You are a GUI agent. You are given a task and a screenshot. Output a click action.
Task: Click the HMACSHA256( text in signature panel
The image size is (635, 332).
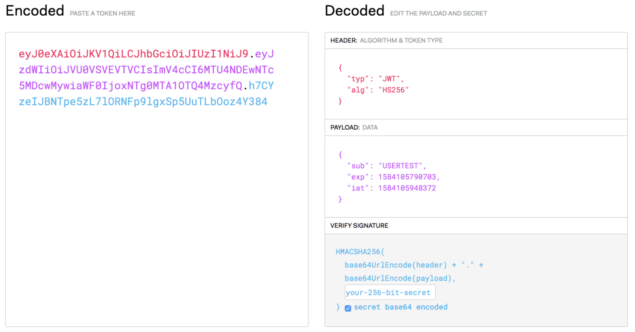coord(360,252)
